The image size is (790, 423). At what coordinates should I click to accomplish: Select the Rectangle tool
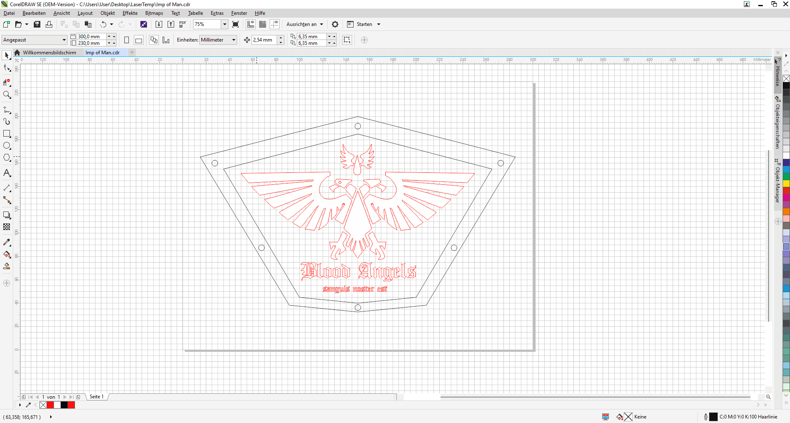coord(7,134)
